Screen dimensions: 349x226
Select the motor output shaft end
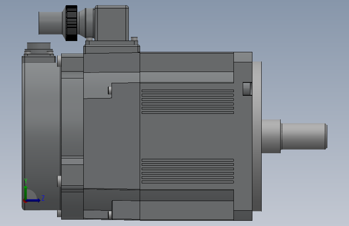(x=304, y=136)
